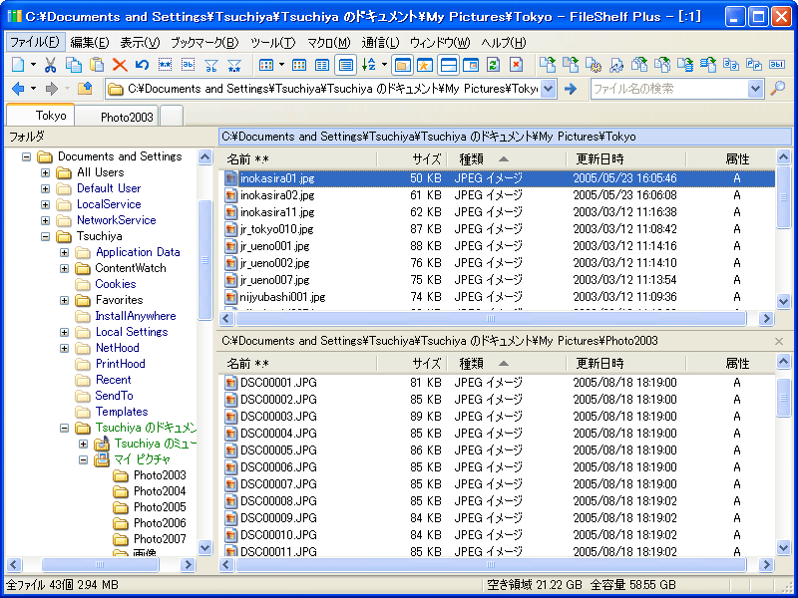The image size is (798, 598).
Task: Close the lower Photo2003 pane
Action: 779,341
